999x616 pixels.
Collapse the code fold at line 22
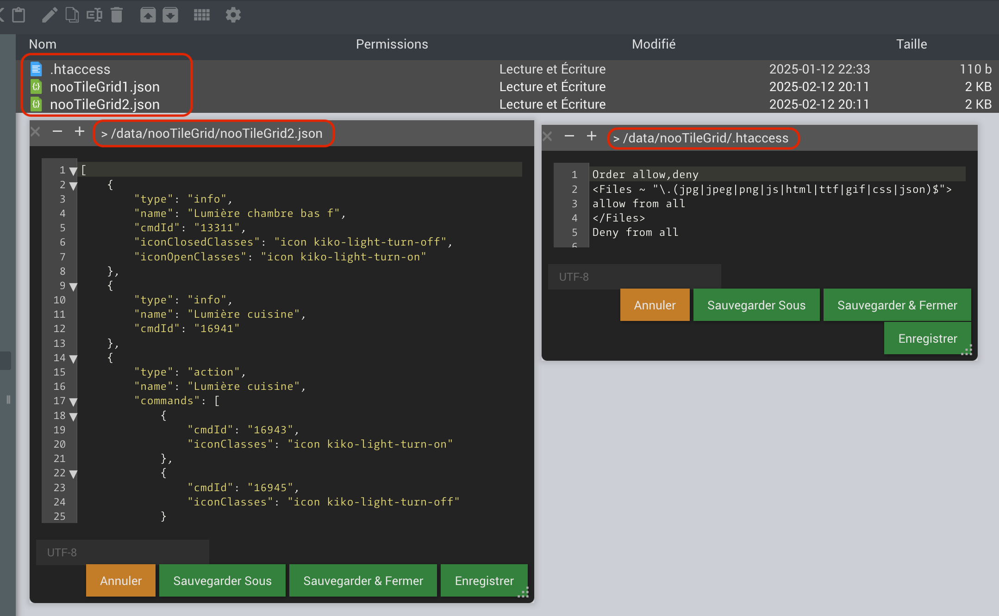tap(73, 474)
